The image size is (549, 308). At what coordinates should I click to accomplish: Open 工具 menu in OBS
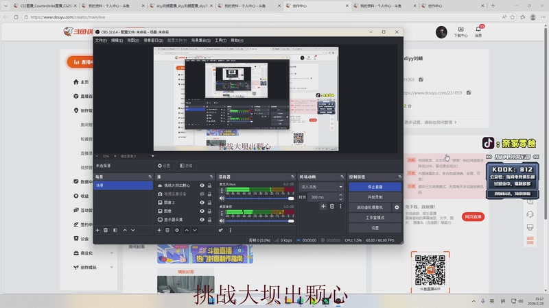pyautogui.click(x=220, y=40)
